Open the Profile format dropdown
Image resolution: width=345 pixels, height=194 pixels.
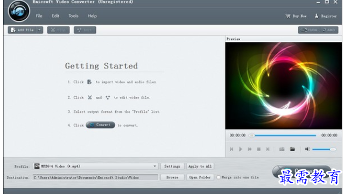(x=96, y=166)
